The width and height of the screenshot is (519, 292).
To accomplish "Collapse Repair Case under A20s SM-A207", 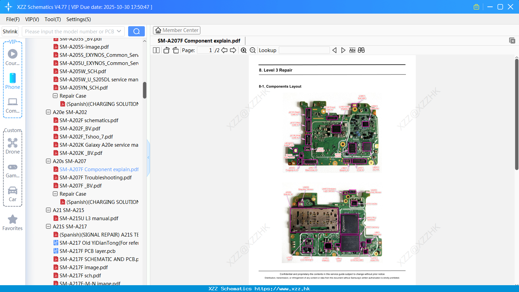I will click(55, 194).
